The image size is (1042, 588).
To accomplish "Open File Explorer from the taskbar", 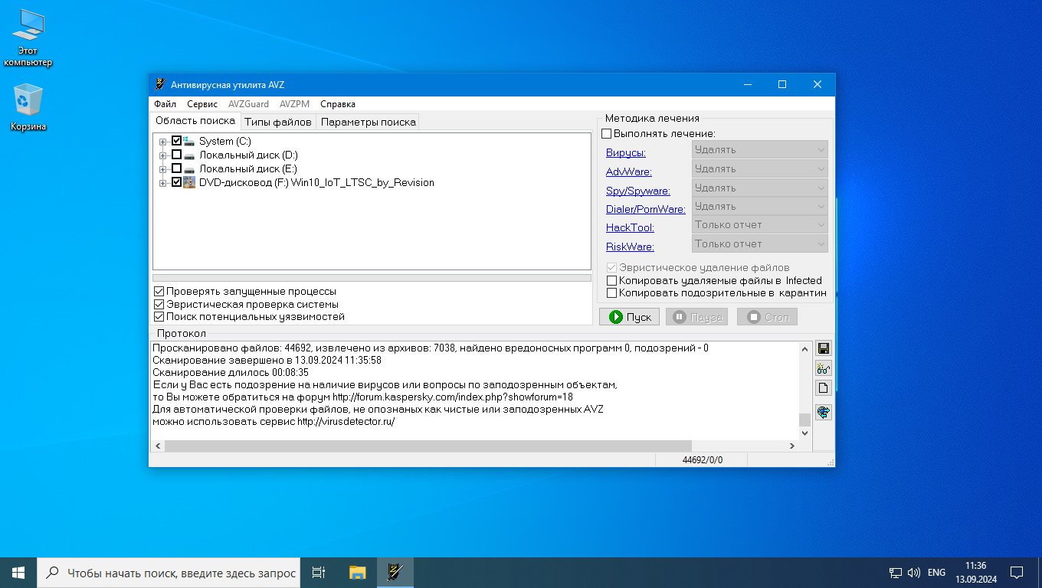I will point(357,572).
